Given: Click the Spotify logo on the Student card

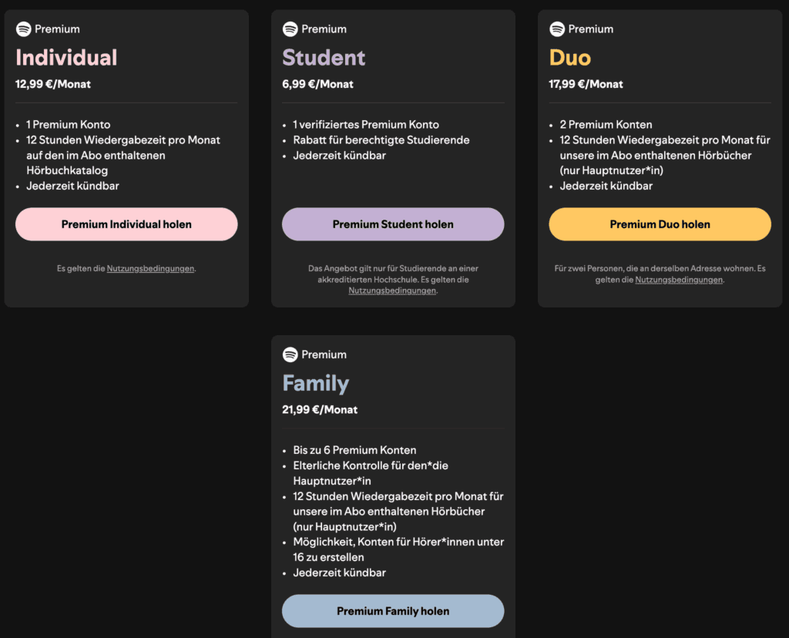Looking at the screenshot, I should 290,29.
